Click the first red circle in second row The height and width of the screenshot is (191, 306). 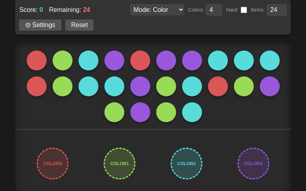click(x=37, y=86)
